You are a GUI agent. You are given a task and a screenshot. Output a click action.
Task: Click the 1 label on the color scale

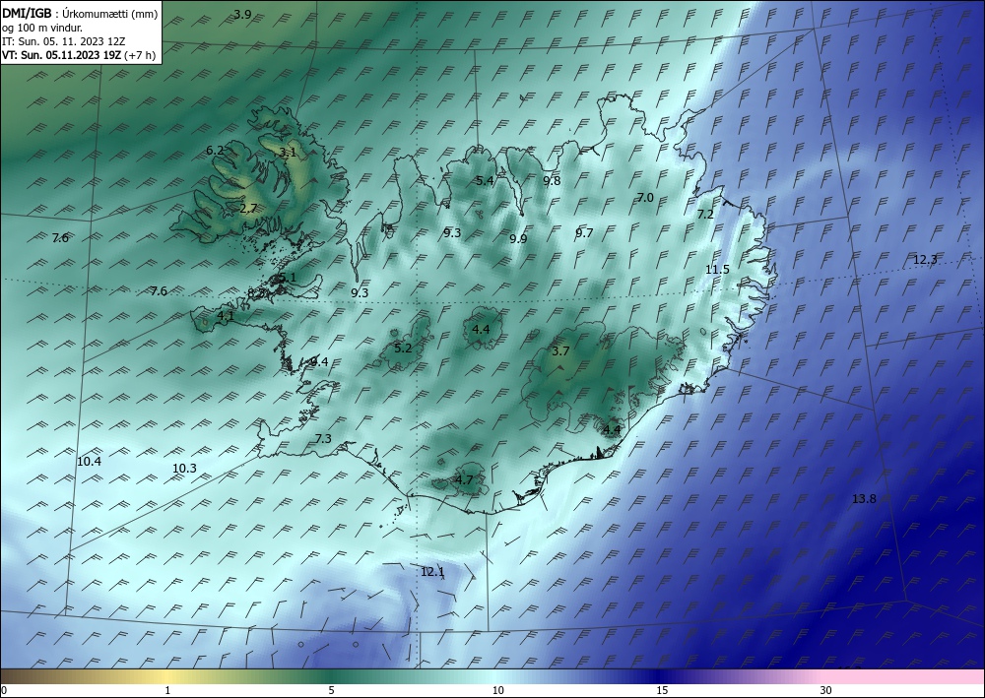pos(167,690)
